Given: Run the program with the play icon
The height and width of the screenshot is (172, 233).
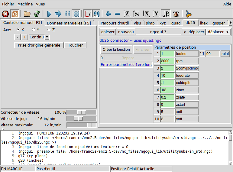Looking at the screenshot, I should [49, 14].
